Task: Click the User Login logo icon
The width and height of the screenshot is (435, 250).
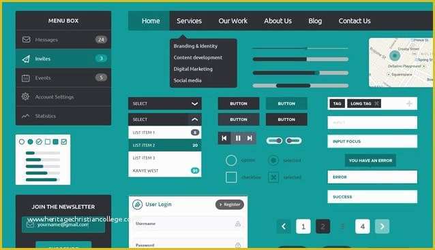Action: point(137,204)
